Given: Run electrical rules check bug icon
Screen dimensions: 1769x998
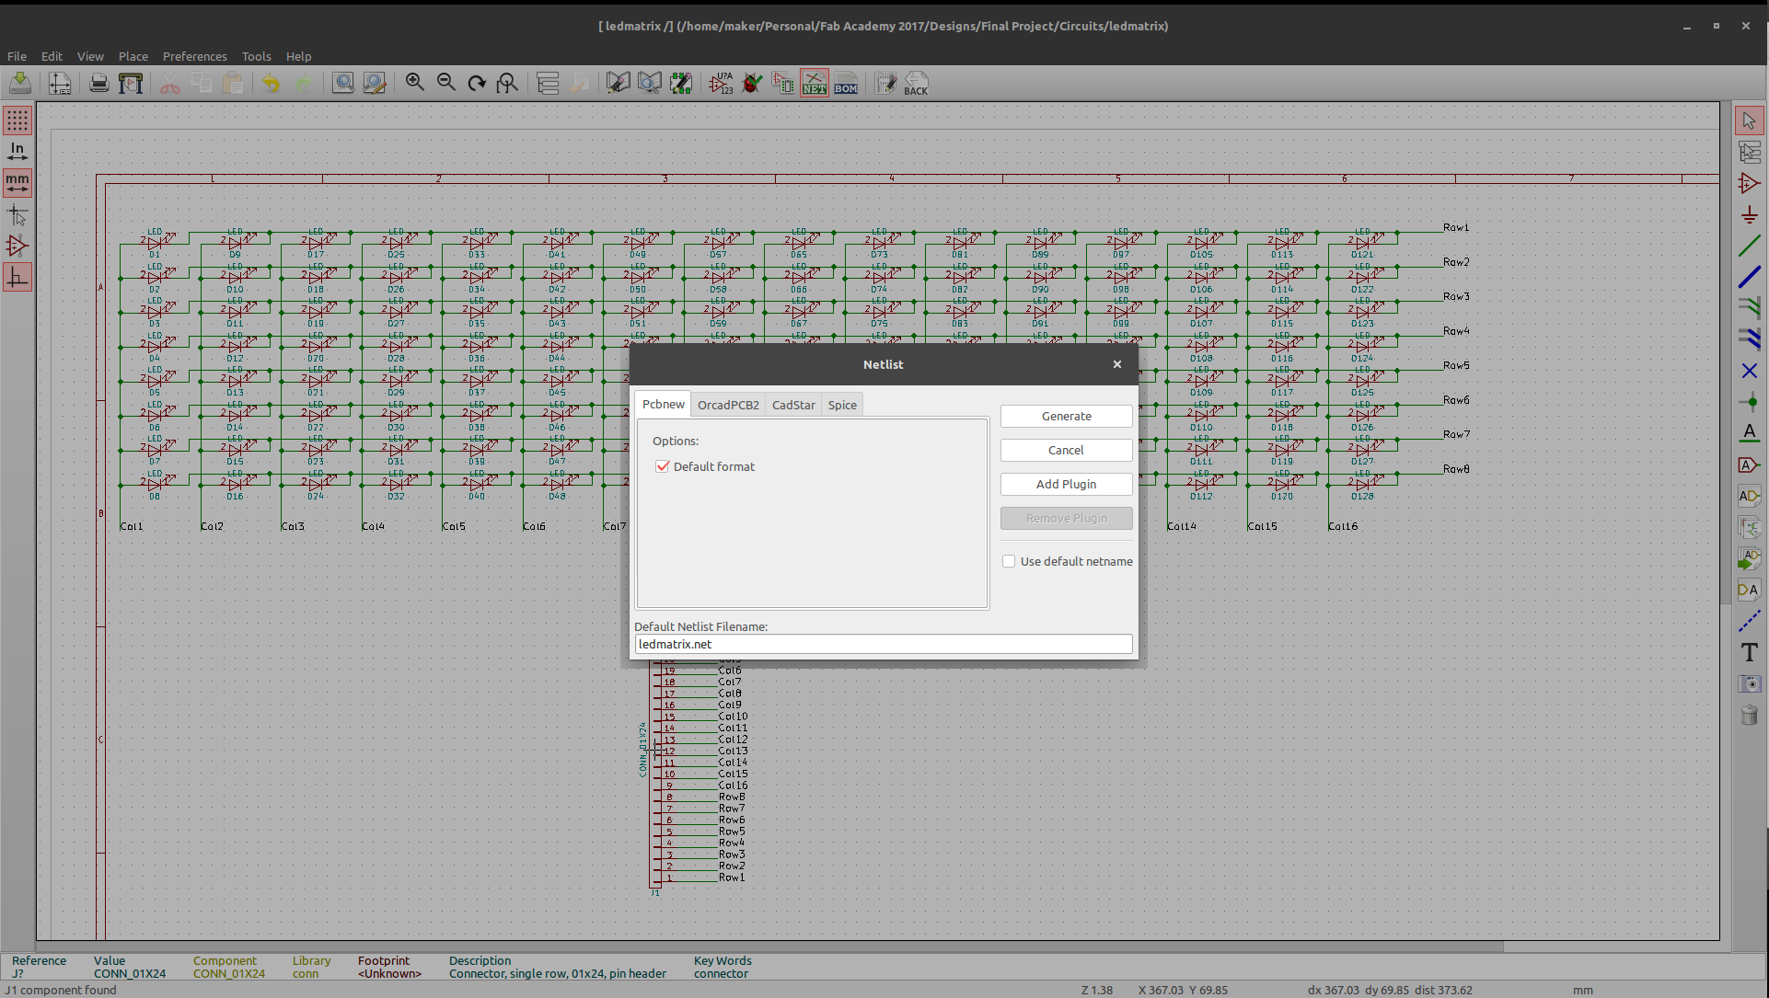Looking at the screenshot, I should click(752, 84).
